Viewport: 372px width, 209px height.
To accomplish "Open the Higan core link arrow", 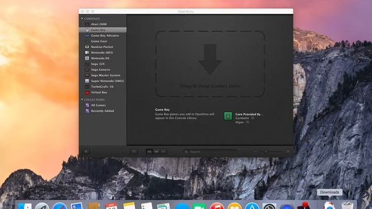I will [x=248, y=122].
